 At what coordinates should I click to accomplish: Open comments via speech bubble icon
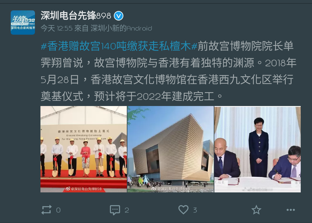[115, 210]
